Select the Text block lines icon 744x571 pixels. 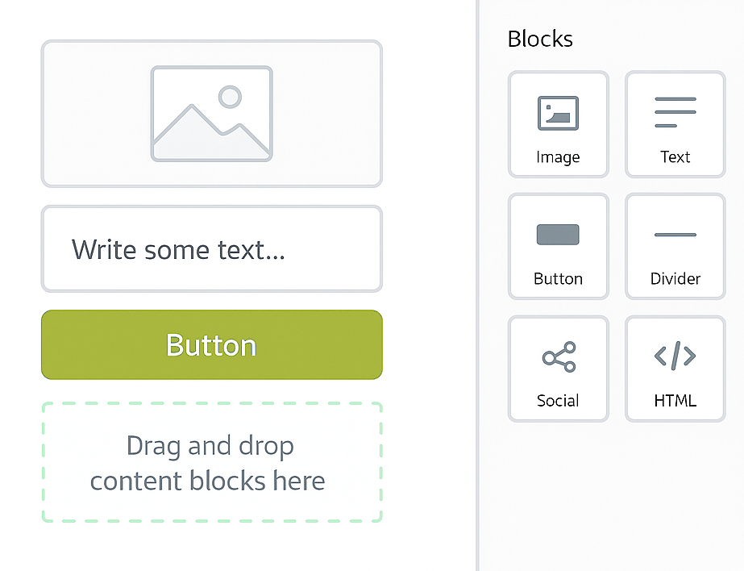click(675, 112)
